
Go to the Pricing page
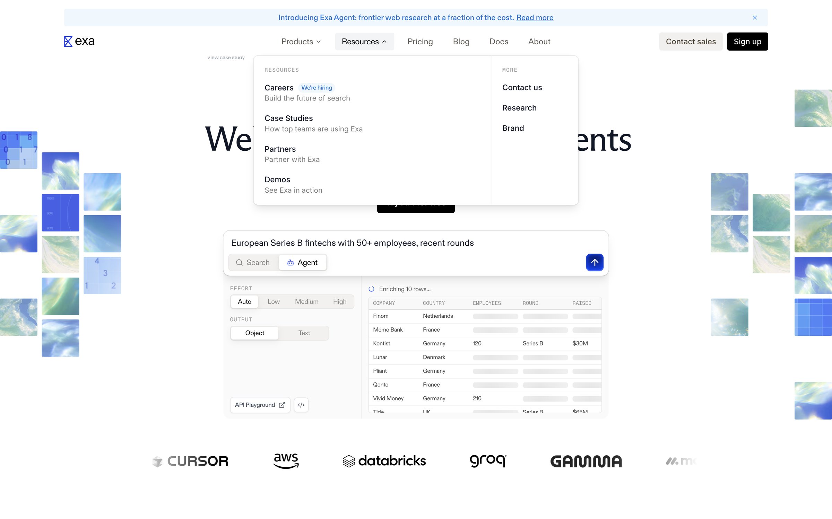point(420,42)
